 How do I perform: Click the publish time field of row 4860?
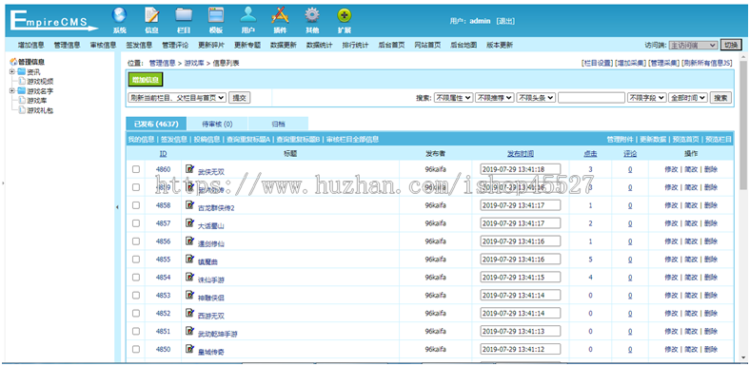(x=521, y=169)
